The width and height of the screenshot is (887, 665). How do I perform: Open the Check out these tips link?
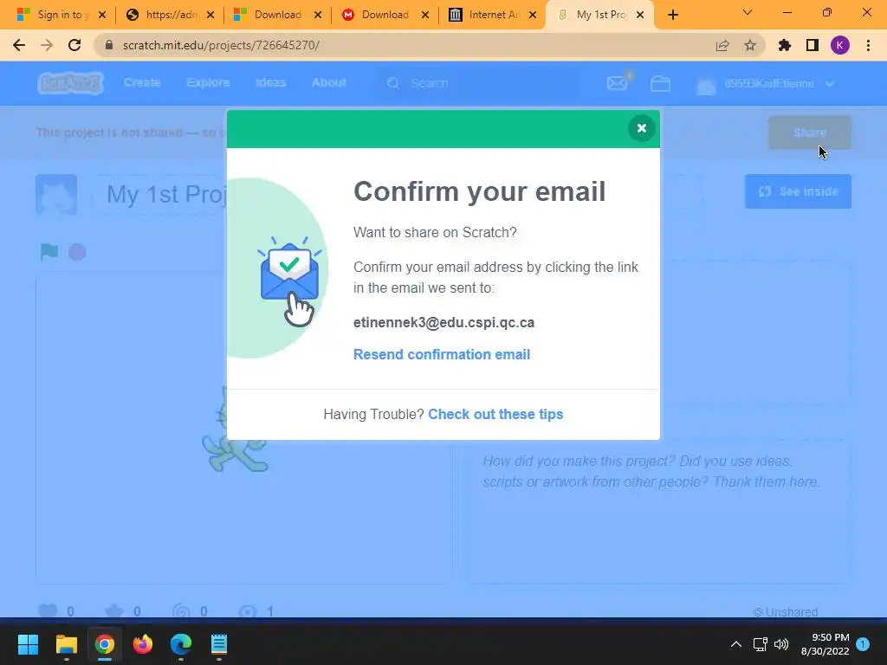[x=495, y=414]
